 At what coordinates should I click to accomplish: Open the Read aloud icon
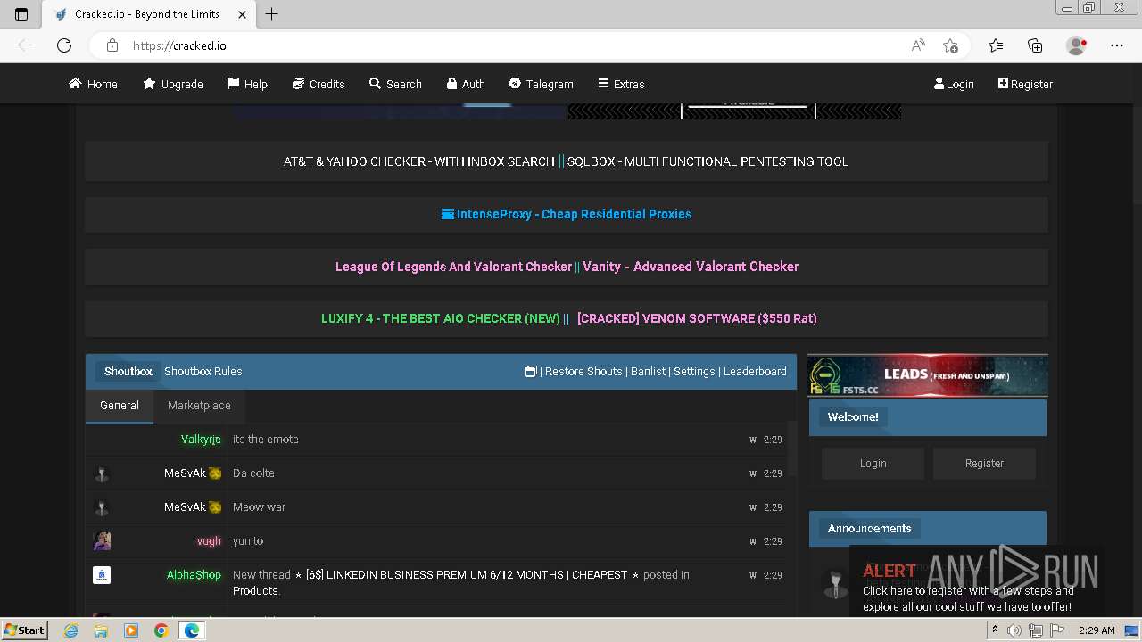(918, 45)
